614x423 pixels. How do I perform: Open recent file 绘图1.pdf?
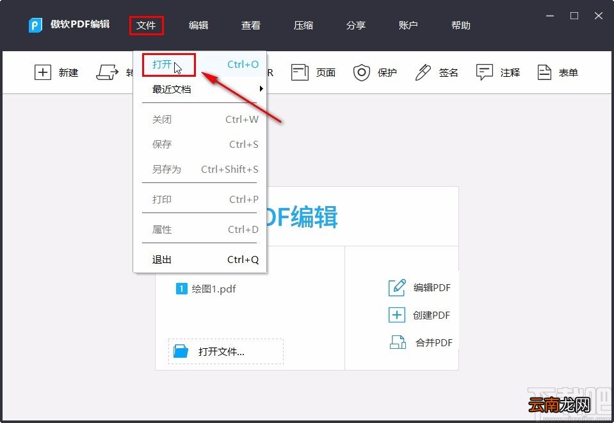tap(214, 289)
